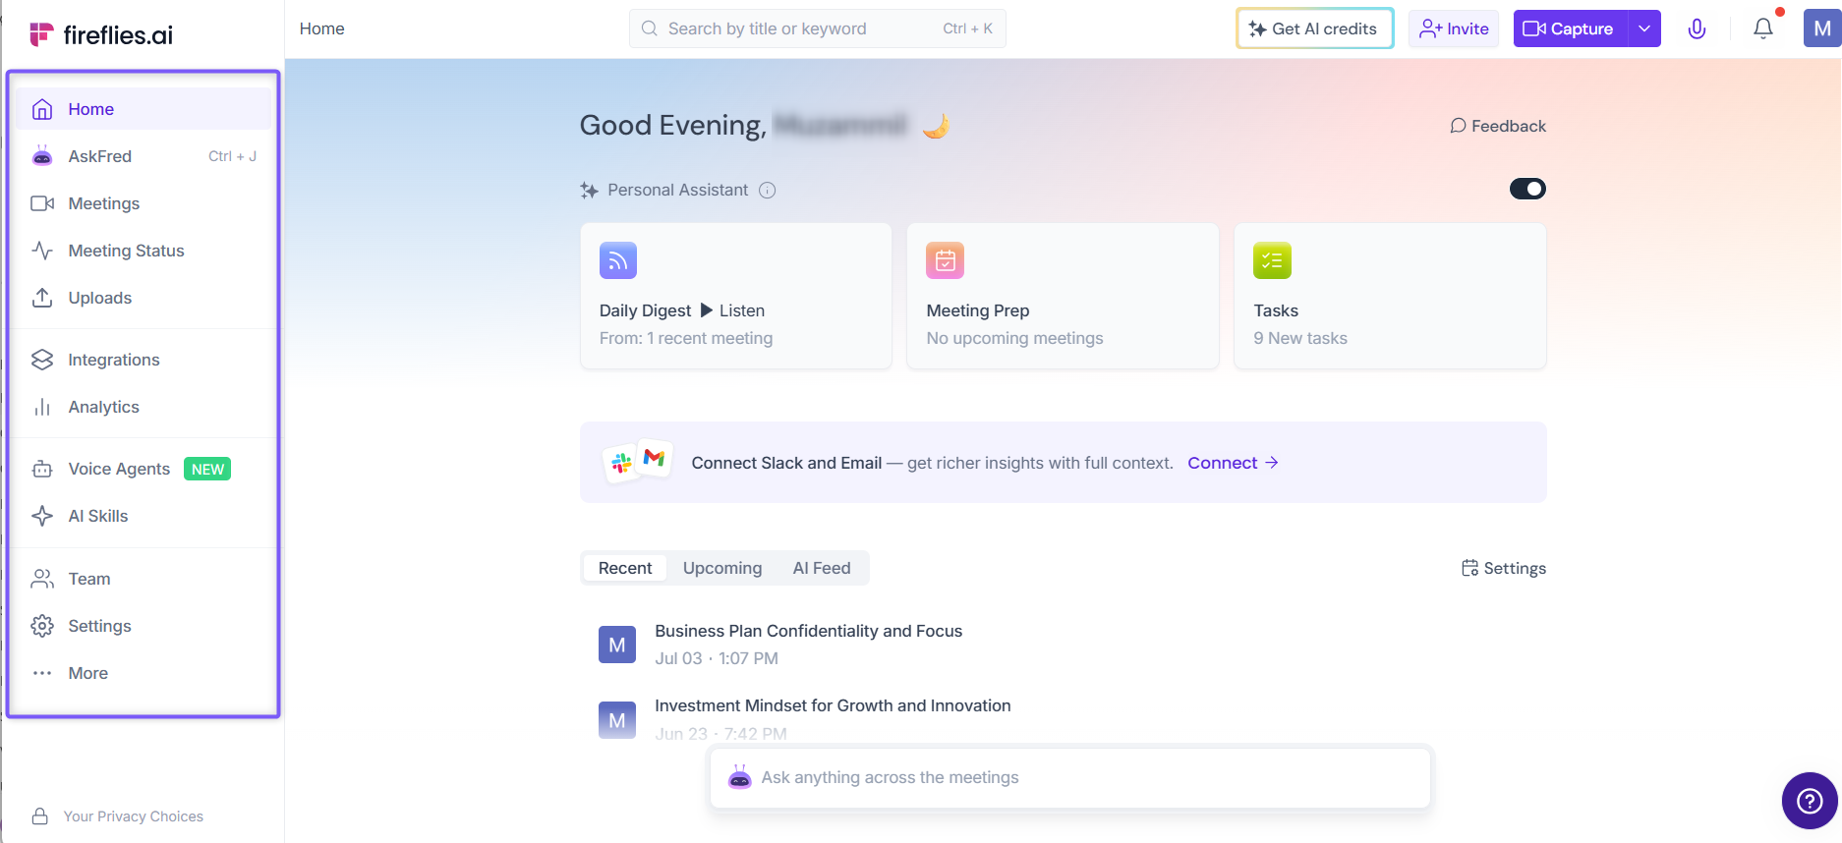Image resolution: width=1842 pixels, height=843 pixels.
Task: Toggle the Personal Assistant switch
Action: [1527, 189]
